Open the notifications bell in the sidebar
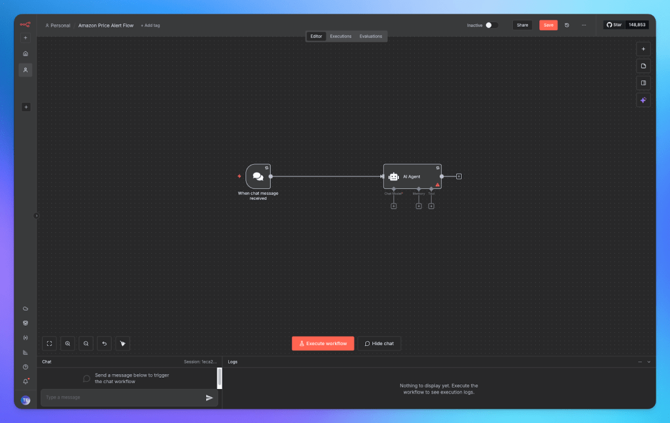 click(x=26, y=382)
